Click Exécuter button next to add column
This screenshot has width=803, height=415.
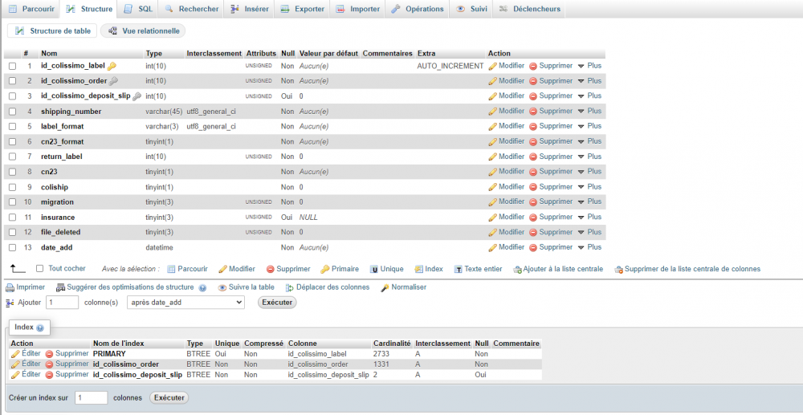[x=277, y=303]
